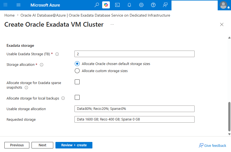
Task: Click the search magnifier icon
Action: pos(97,5)
